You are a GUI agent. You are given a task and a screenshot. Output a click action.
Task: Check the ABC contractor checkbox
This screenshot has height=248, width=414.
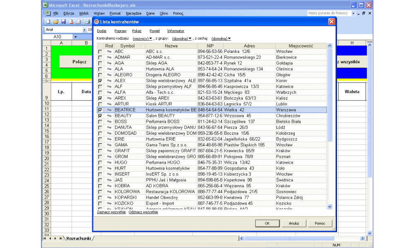100,52
